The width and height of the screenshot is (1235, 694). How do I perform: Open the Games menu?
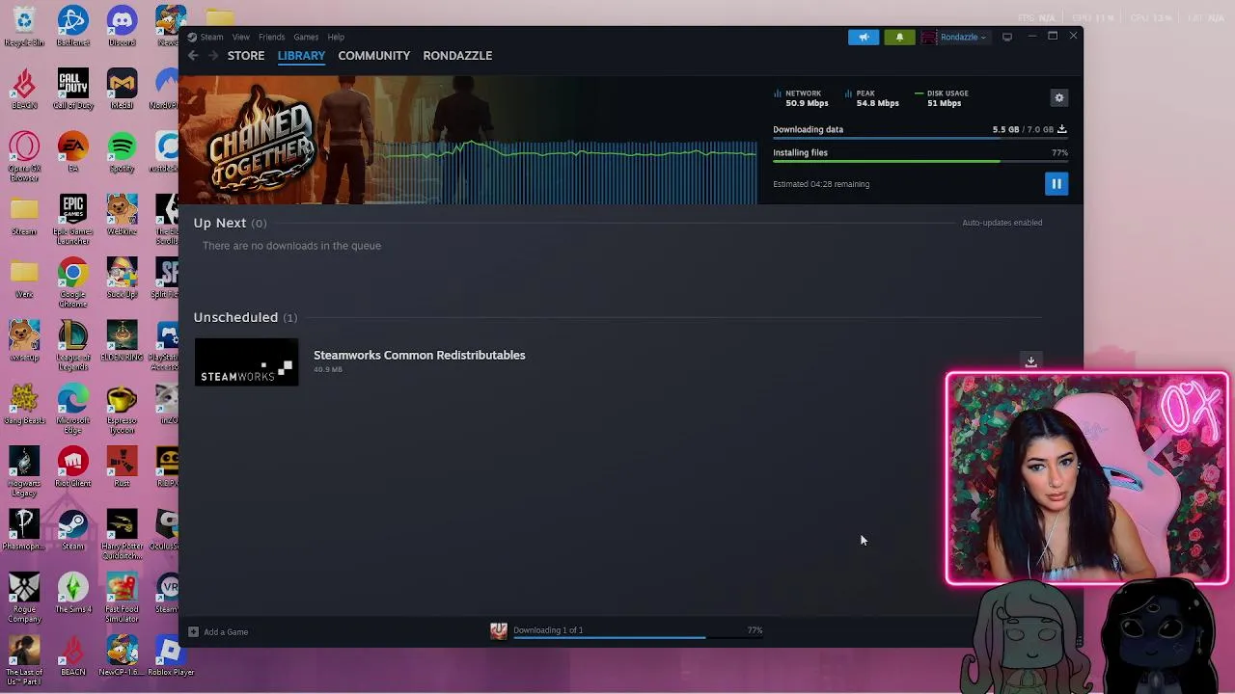(x=306, y=37)
